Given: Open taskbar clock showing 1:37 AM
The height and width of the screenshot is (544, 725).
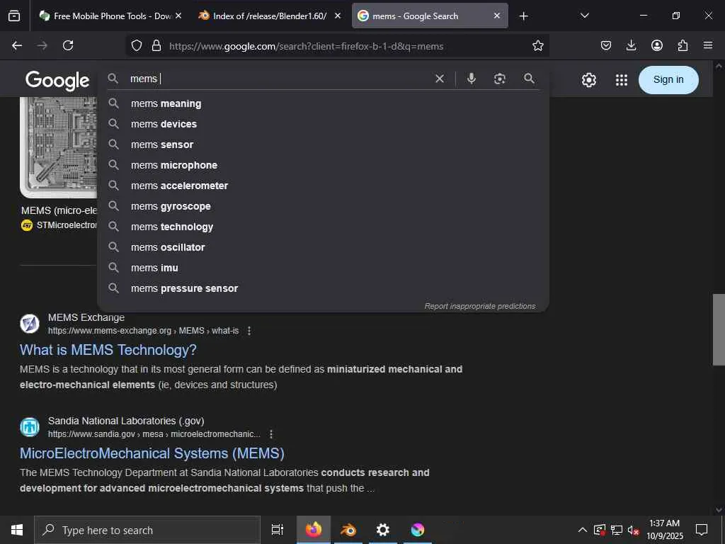Looking at the screenshot, I should [664, 530].
